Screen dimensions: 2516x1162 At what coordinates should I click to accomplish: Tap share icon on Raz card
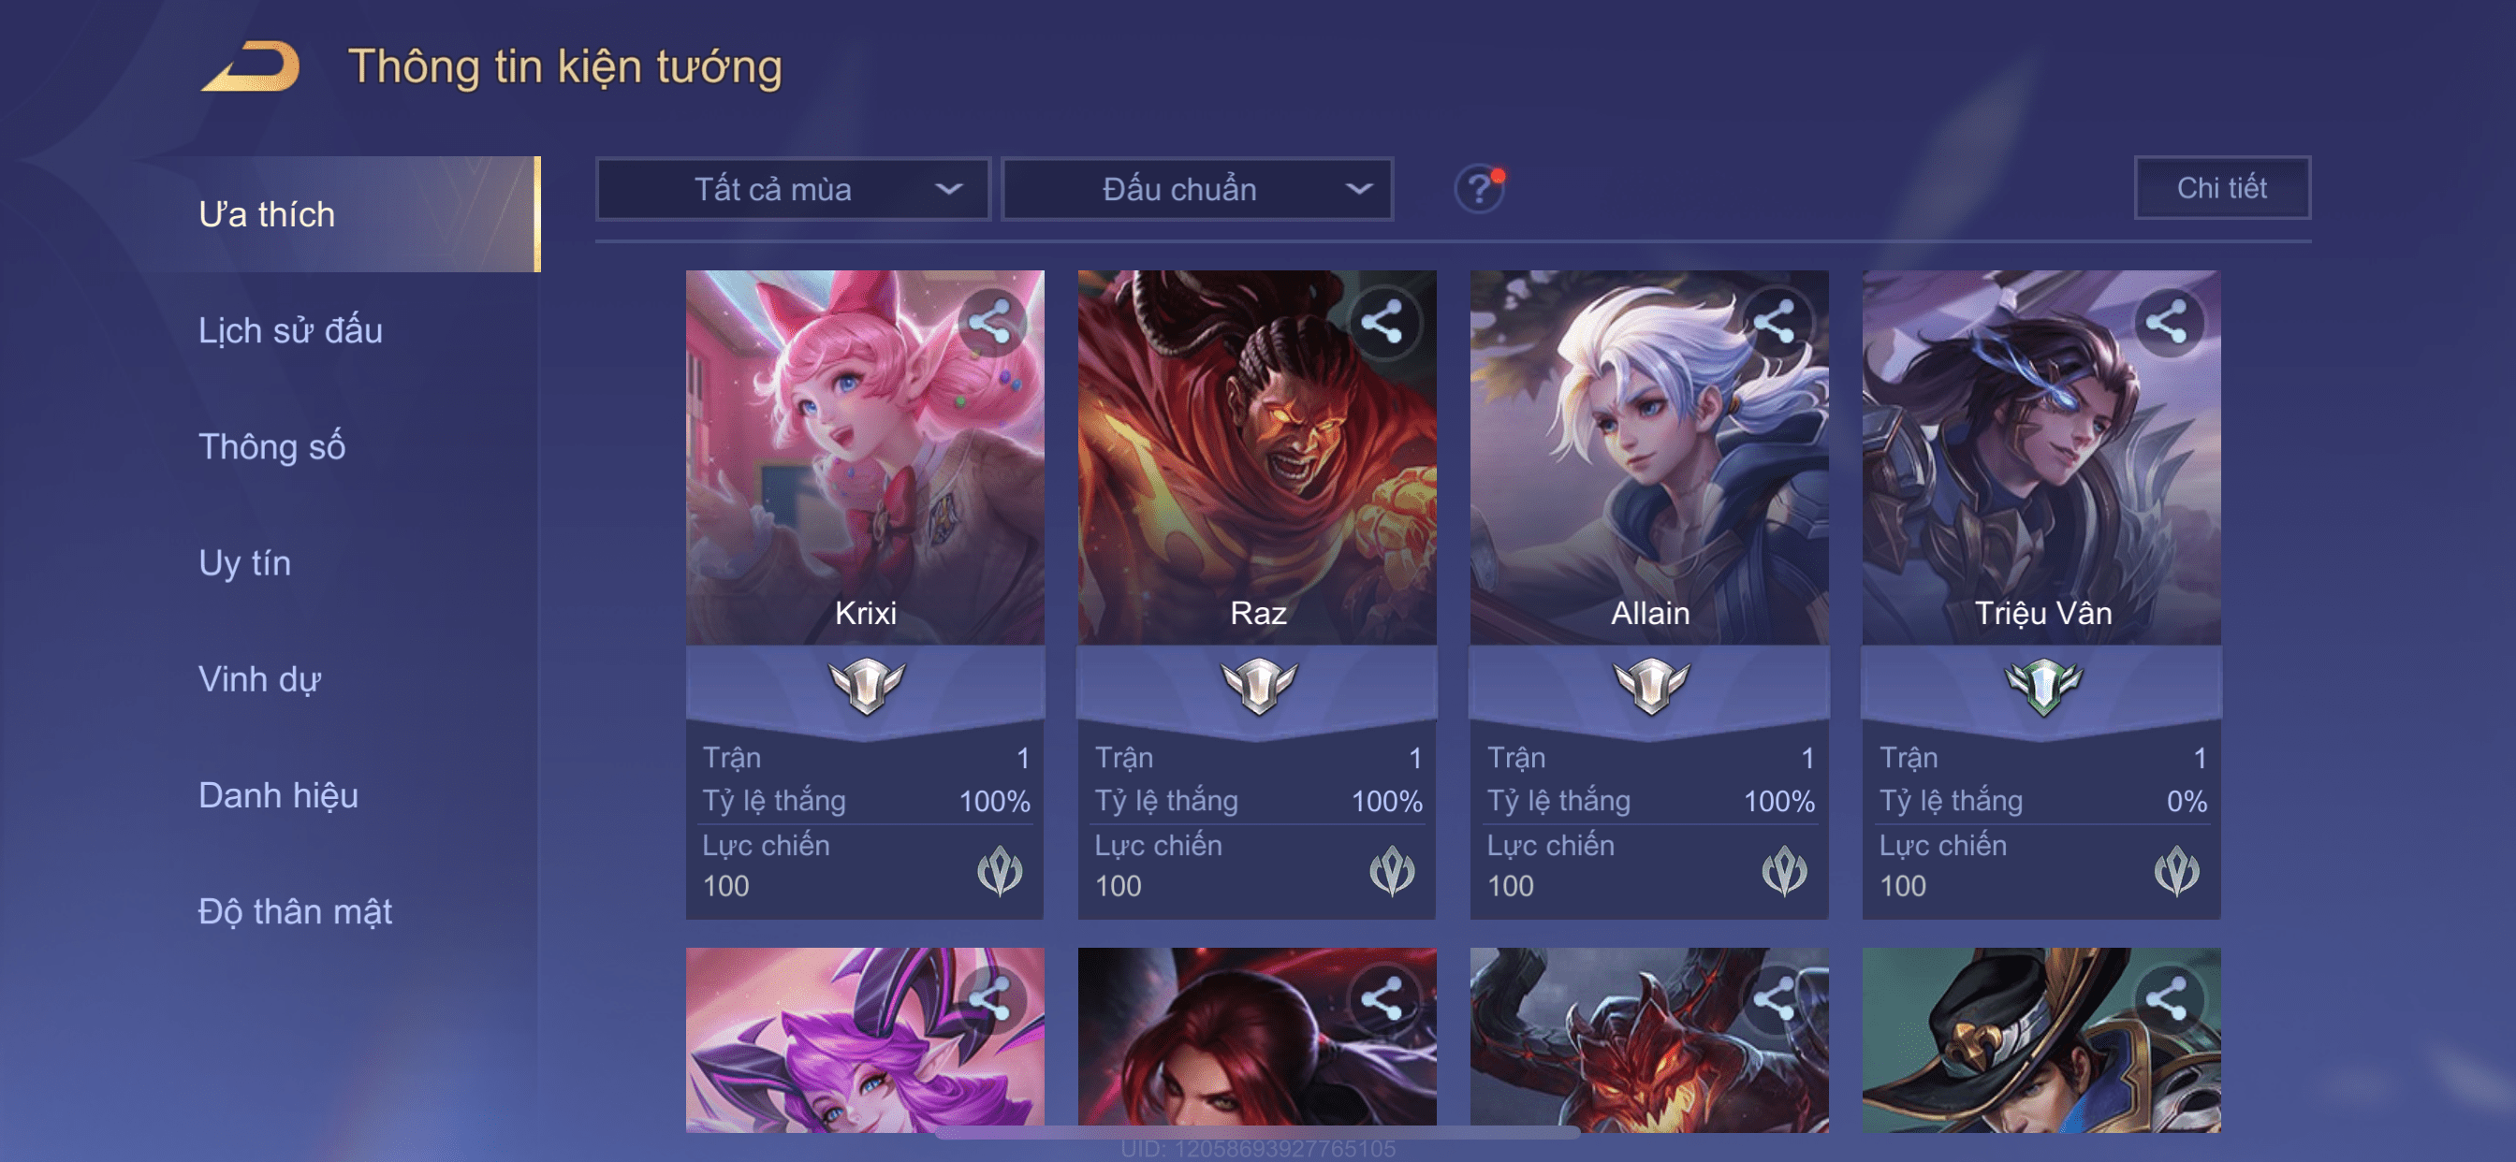pyautogui.click(x=1383, y=322)
